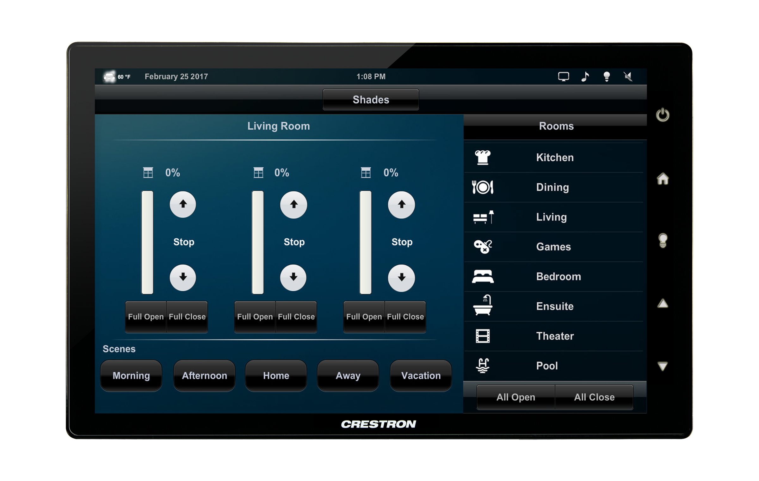The height and width of the screenshot is (481, 759).
Task: Tap the lightbulb icon on the right bezel
Action: coord(663,240)
